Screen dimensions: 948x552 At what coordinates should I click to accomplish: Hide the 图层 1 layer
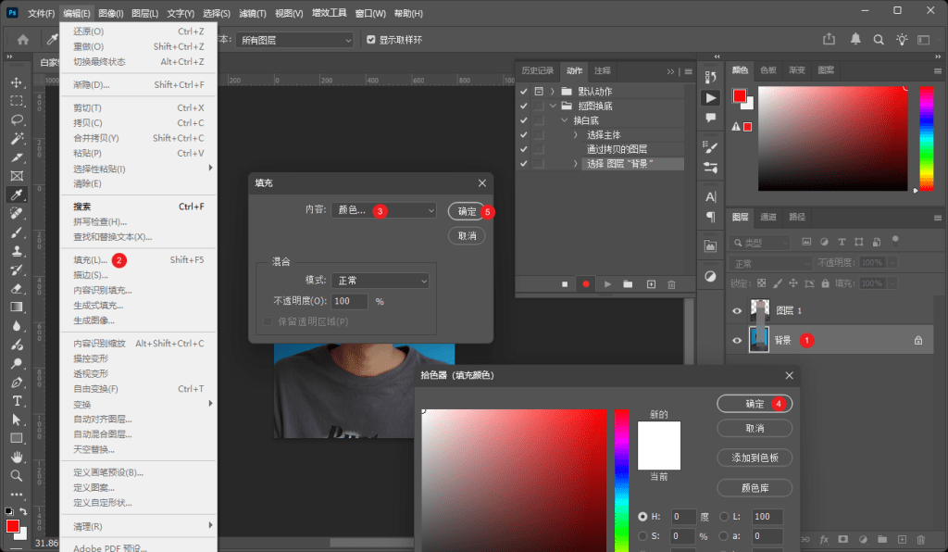737,310
